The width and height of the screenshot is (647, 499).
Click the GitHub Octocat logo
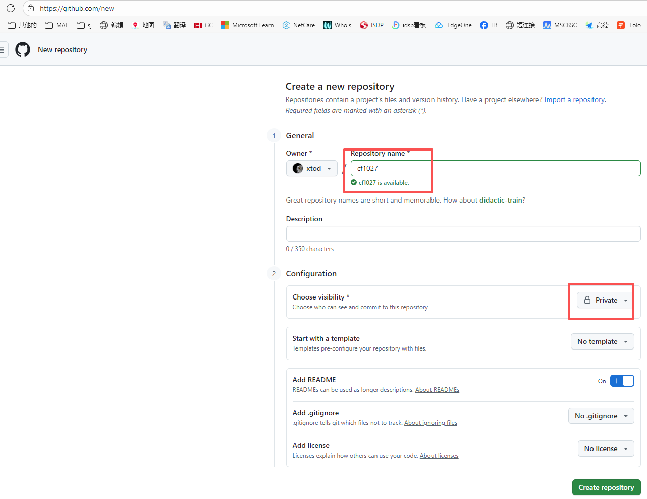(23, 49)
